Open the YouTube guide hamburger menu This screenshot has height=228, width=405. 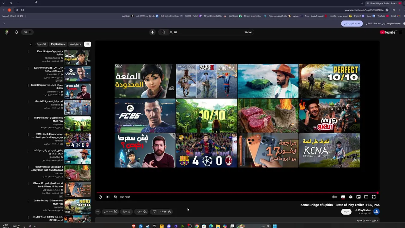point(401,32)
